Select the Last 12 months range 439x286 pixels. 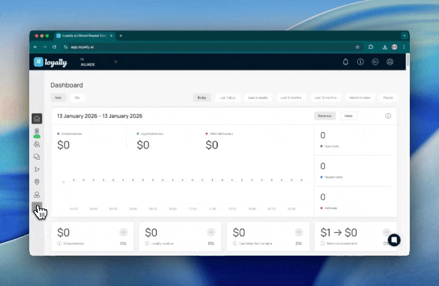click(x=325, y=98)
